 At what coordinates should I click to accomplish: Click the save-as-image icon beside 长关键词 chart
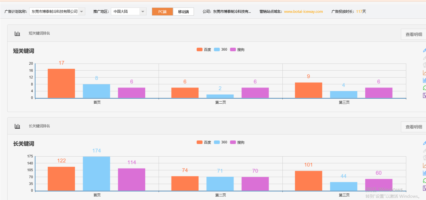pyautogui.click(x=424, y=188)
